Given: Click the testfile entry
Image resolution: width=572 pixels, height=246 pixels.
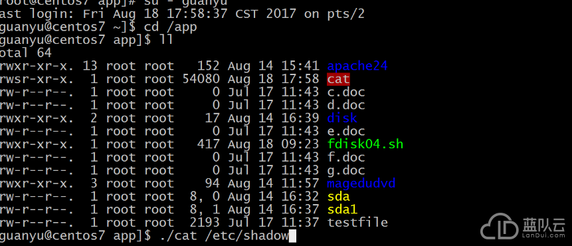Looking at the screenshot, I should click(x=357, y=222).
